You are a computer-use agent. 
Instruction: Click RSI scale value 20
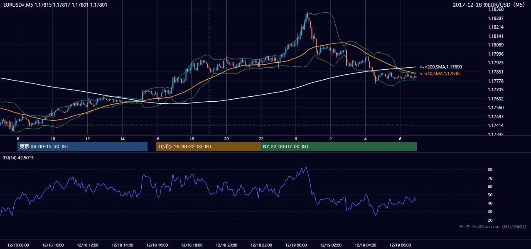(x=490, y=220)
